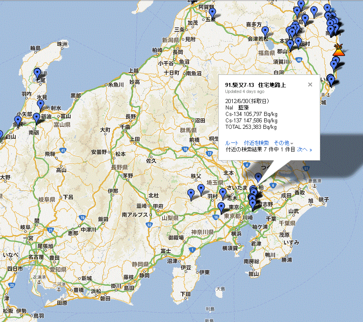Select the blue marker left of 田村 label
The height and width of the screenshot is (322, 363).
(298, 43)
